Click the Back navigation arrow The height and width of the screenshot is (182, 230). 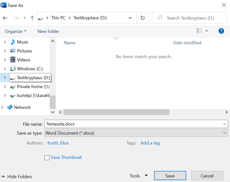[x=5, y=18]
